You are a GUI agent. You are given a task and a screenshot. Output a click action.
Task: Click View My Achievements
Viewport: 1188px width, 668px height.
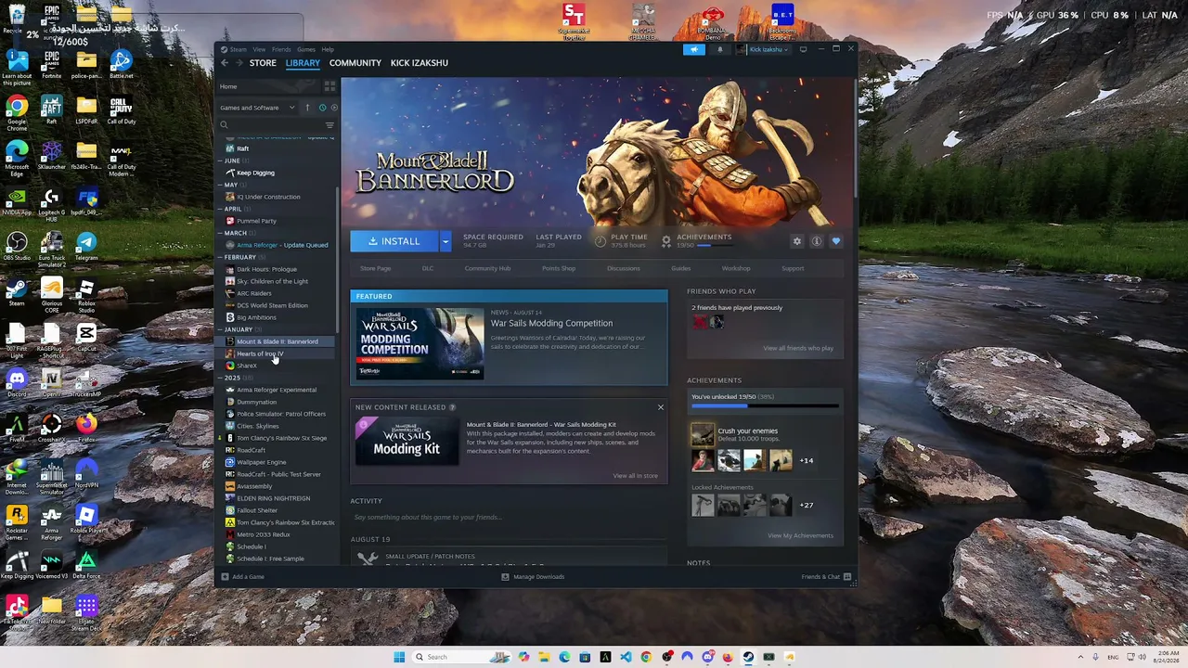(x=800, y=535)
